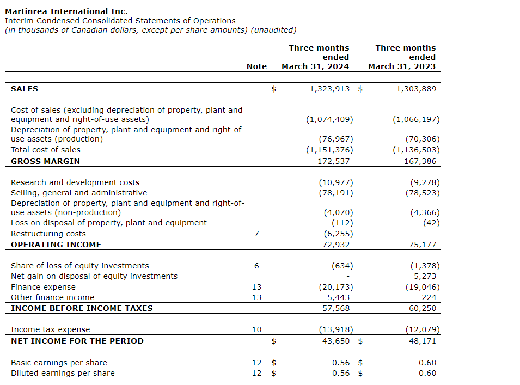Open note 6 reference for equity investments
The width and height of the screenshot is (520, 385).
(x=256, y=266)
